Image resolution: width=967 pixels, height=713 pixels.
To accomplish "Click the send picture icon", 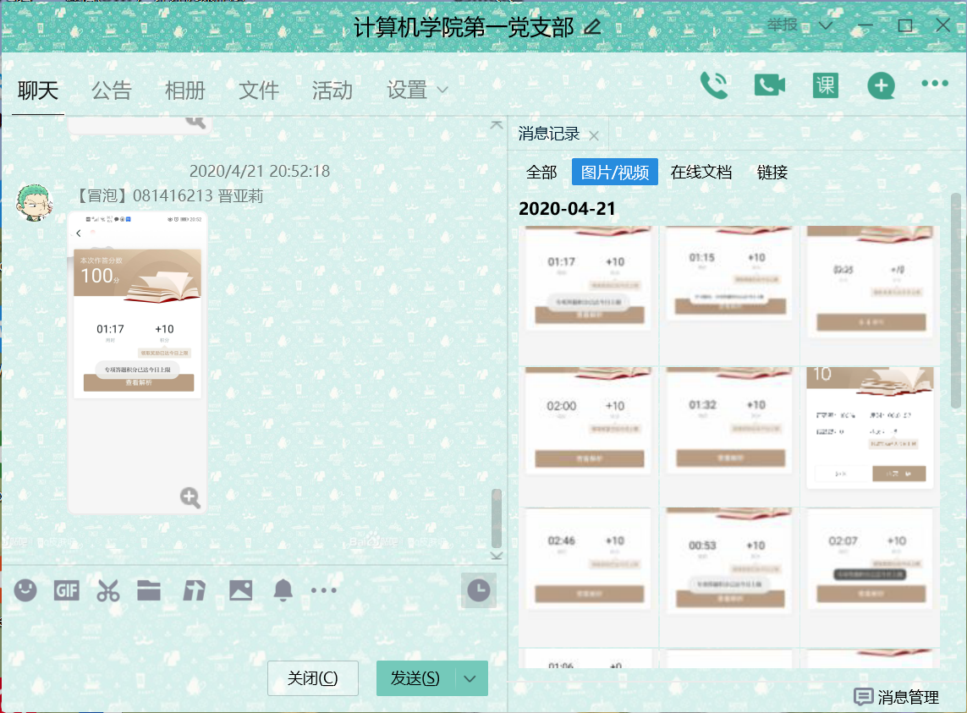I will 240,590.
